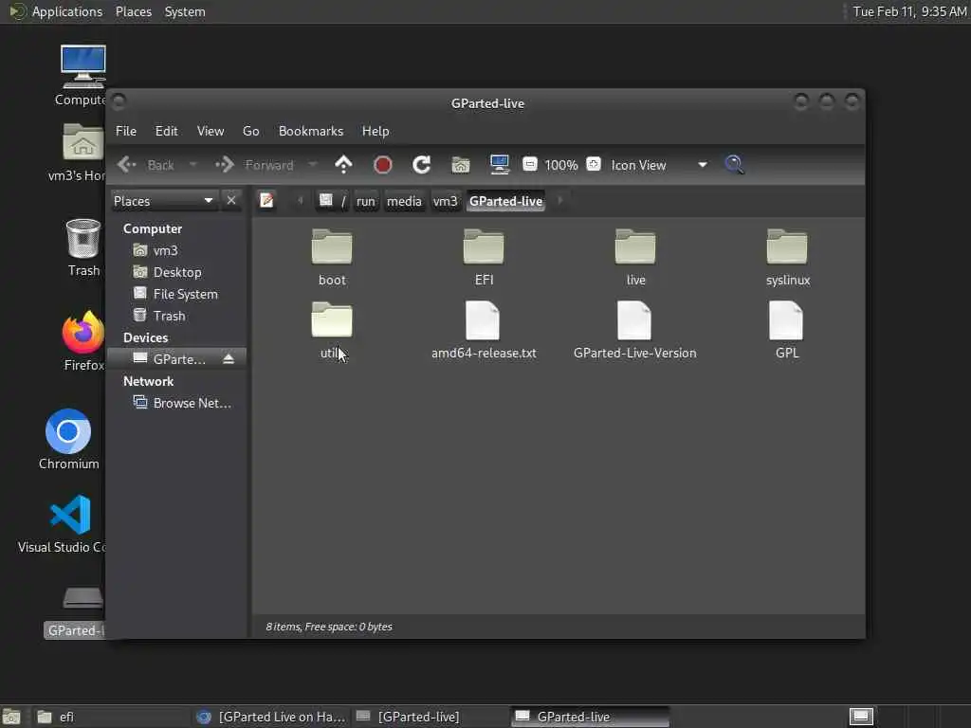Switch to GParted Live on Ha... taskbar window
This screenshot has height=728, width=971.
pos(270,717)
